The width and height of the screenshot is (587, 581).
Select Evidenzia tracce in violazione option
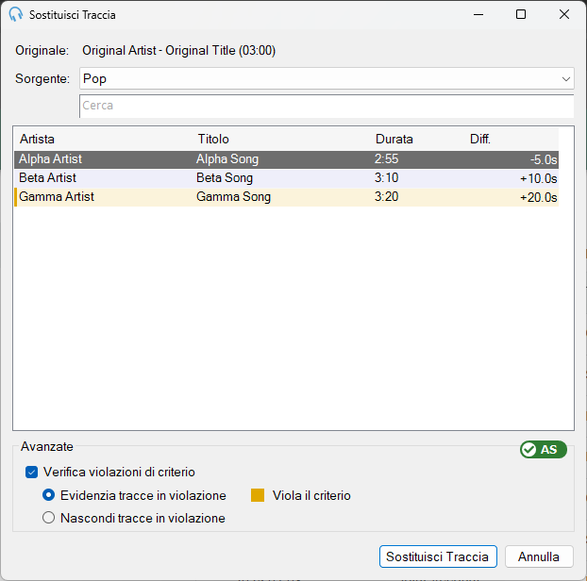49,495
